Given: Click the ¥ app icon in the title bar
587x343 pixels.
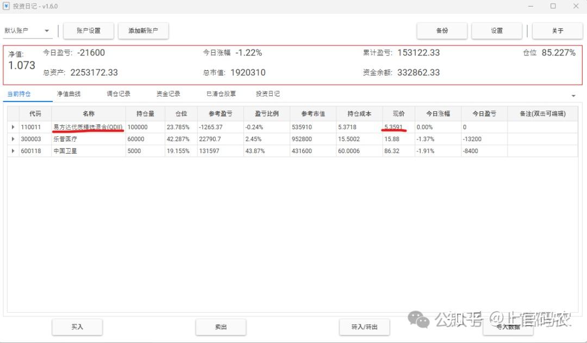Looking at the screenshot, I should pyautogui.click(x=5, y=6).
